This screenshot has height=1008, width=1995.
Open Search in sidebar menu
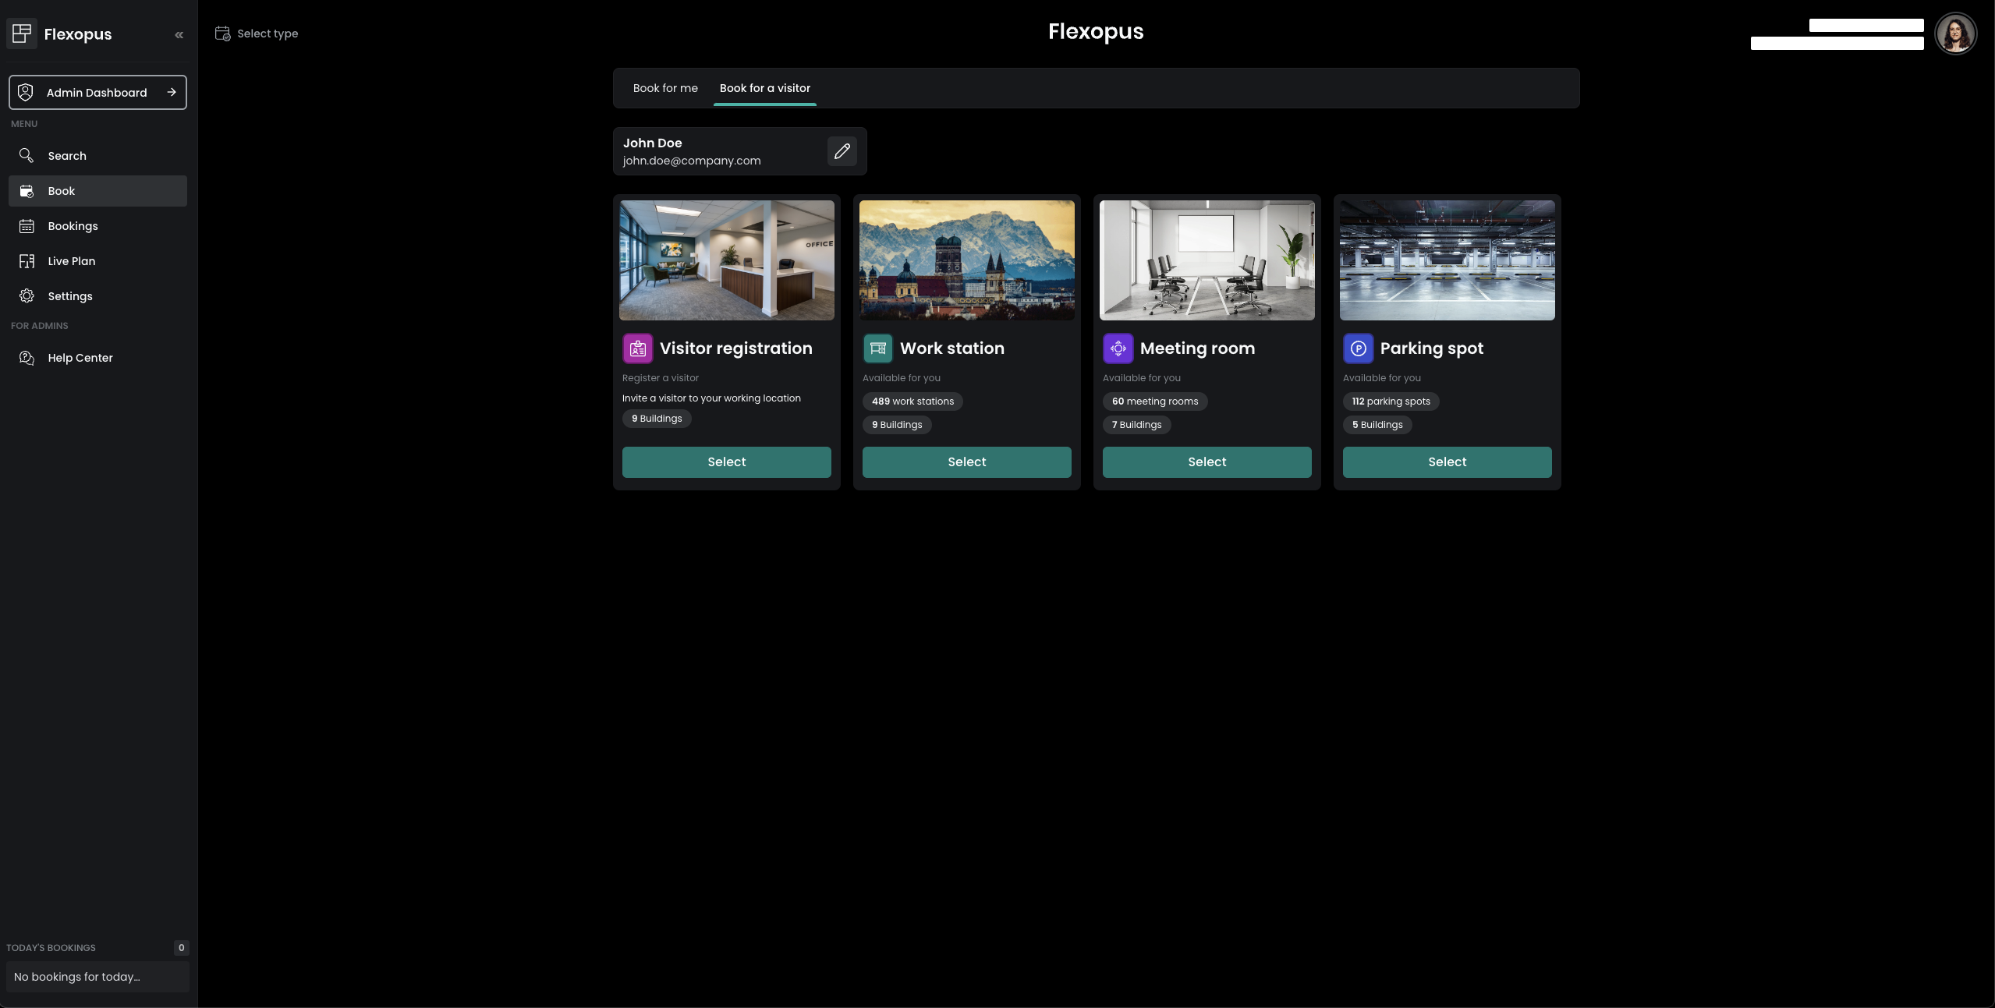(x=67, y=156)
